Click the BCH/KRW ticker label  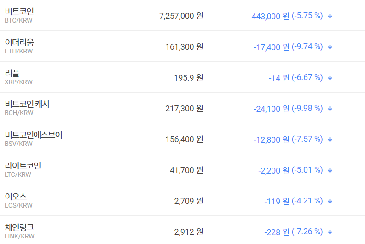tap(19, 113)
